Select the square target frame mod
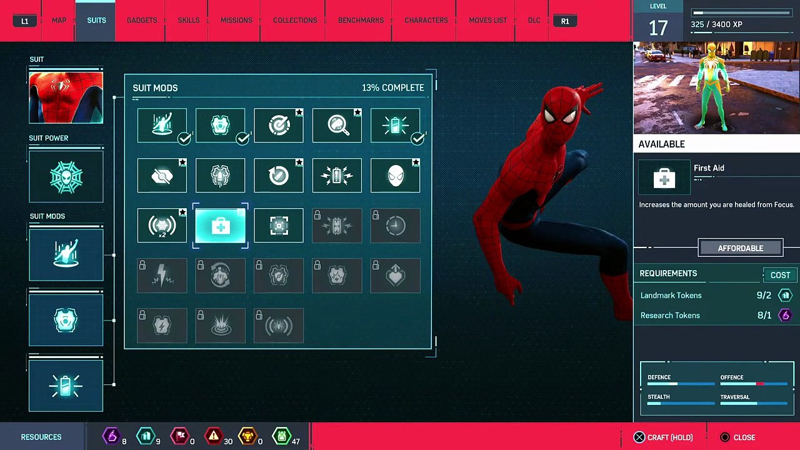This screenshot has height=450, width=800. click(279, 226)
